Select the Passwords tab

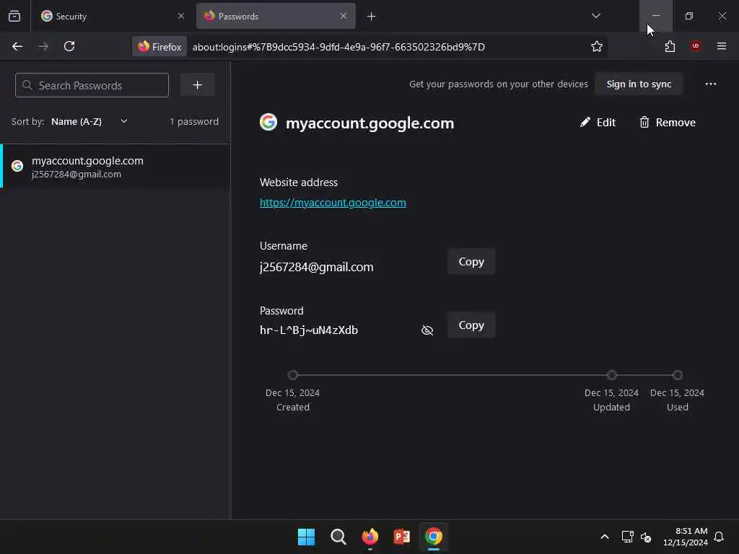(x=276, y=16)
